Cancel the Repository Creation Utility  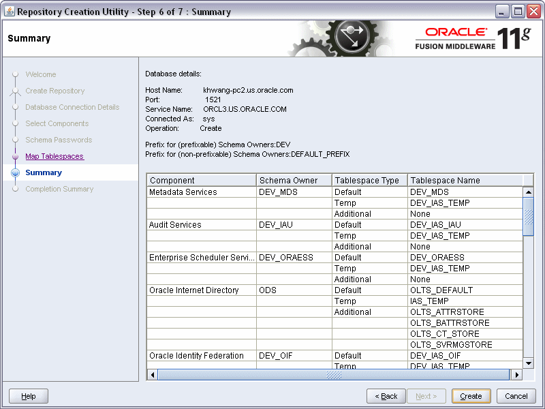pyautogui.click(x=516, y=396)
